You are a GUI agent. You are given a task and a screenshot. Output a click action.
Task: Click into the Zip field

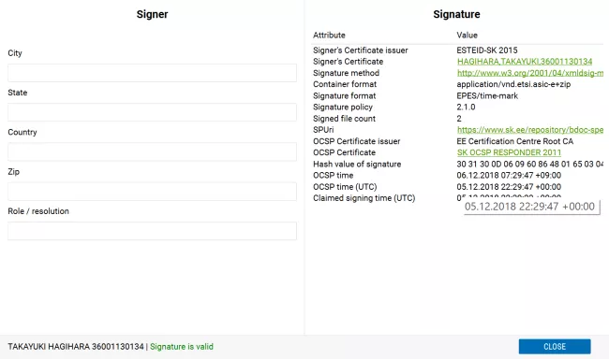(x=152, y=192)
